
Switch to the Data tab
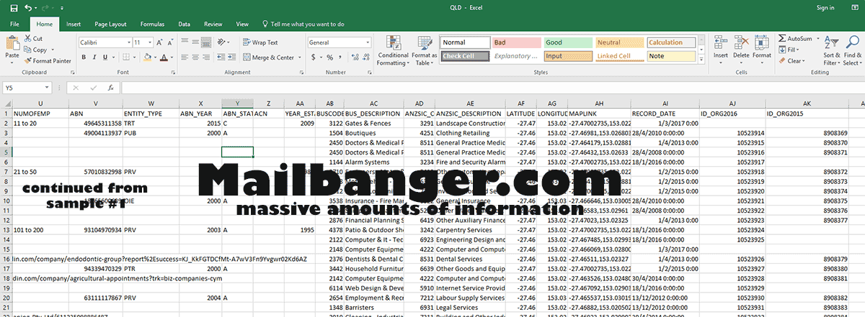(185, 24)
